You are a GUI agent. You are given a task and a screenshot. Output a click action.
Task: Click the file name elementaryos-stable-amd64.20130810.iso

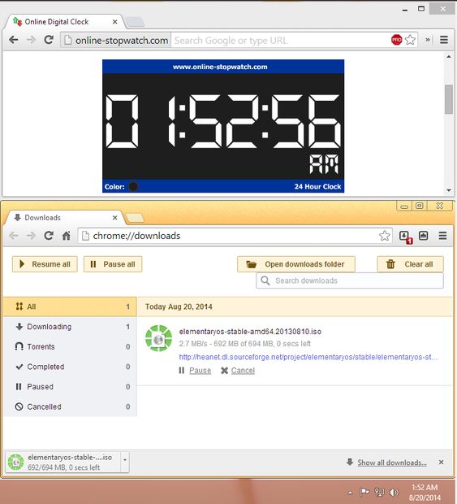250,332
